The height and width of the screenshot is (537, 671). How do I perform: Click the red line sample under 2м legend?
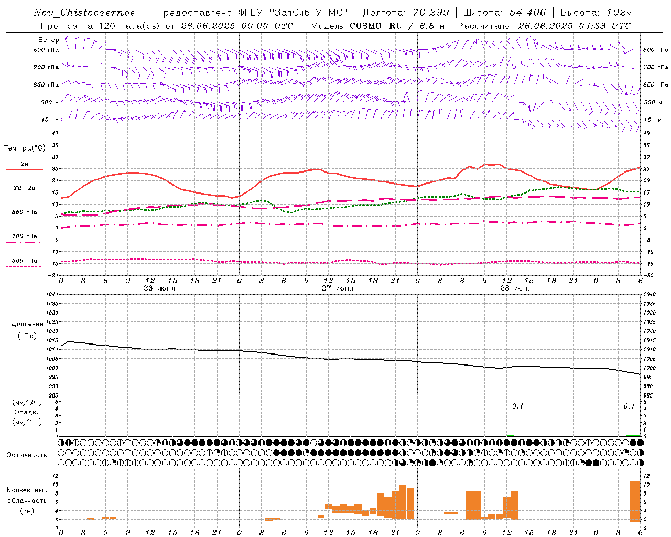click(x=24, y=170)
